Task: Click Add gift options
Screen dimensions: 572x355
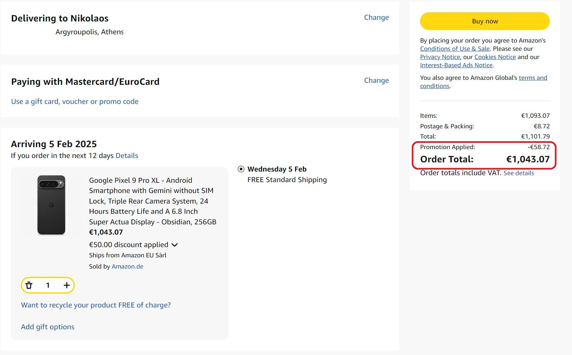Action: tap(48, 327)
